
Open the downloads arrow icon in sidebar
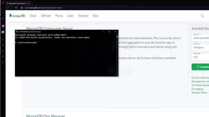click(3, 51)
